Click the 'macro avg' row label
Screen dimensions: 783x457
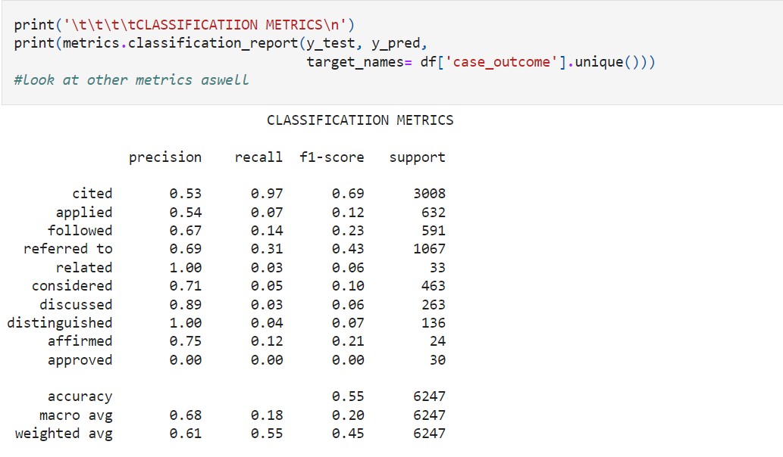coord(76,415)
